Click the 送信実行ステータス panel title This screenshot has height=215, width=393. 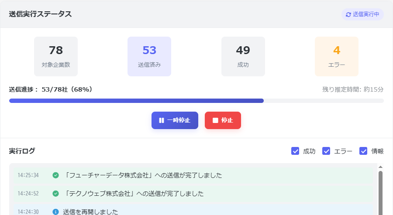pyautogui.click(x=40, y=14)
